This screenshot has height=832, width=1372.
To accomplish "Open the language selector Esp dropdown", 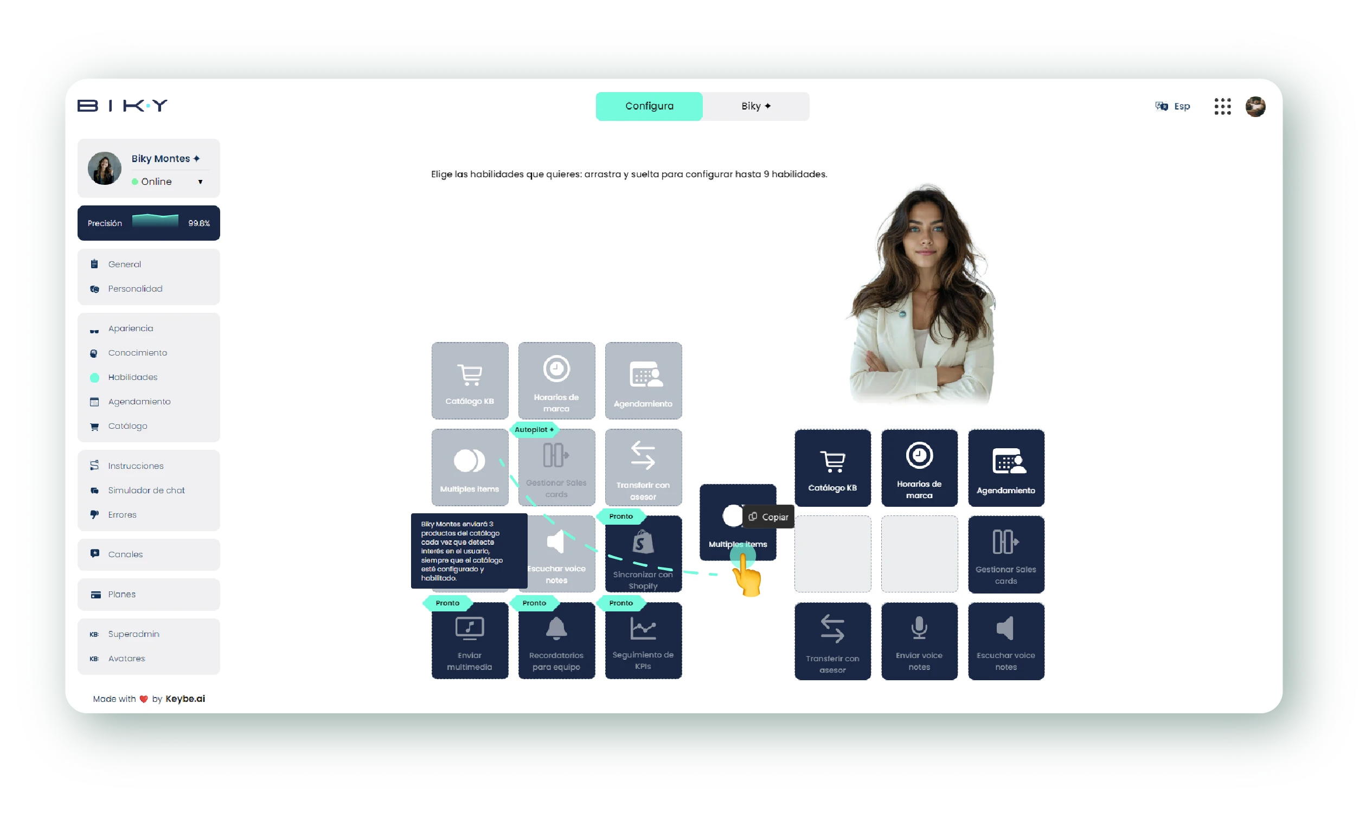I will [x=1176, y=106].
